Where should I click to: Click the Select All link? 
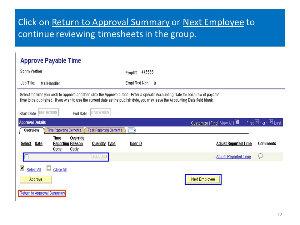tap(34, 170)
